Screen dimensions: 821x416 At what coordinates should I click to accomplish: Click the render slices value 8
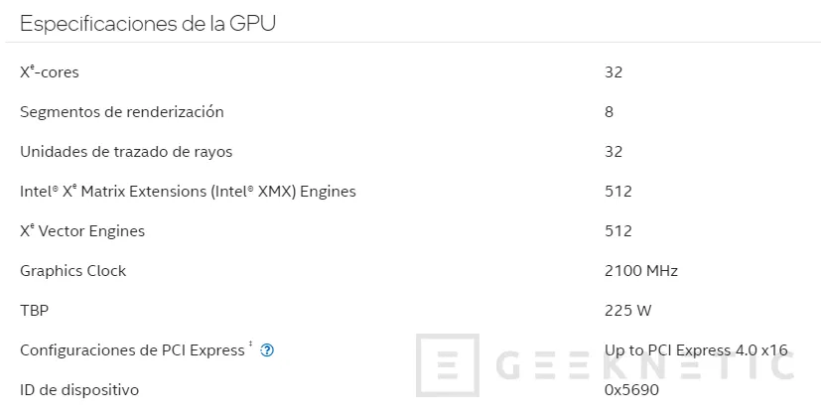tap(609, 111)
